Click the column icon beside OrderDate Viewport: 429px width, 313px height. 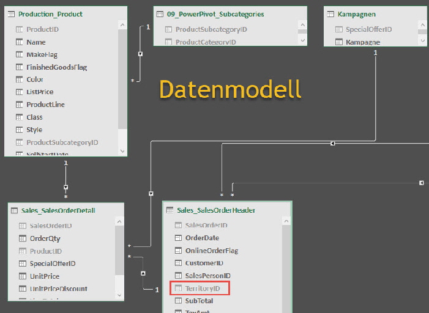tap(177, 238)
